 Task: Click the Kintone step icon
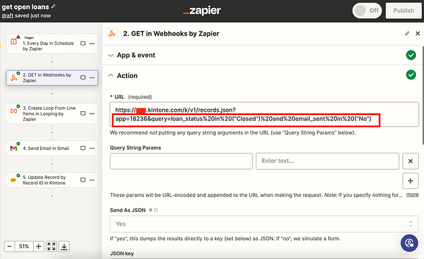(13, 180)
